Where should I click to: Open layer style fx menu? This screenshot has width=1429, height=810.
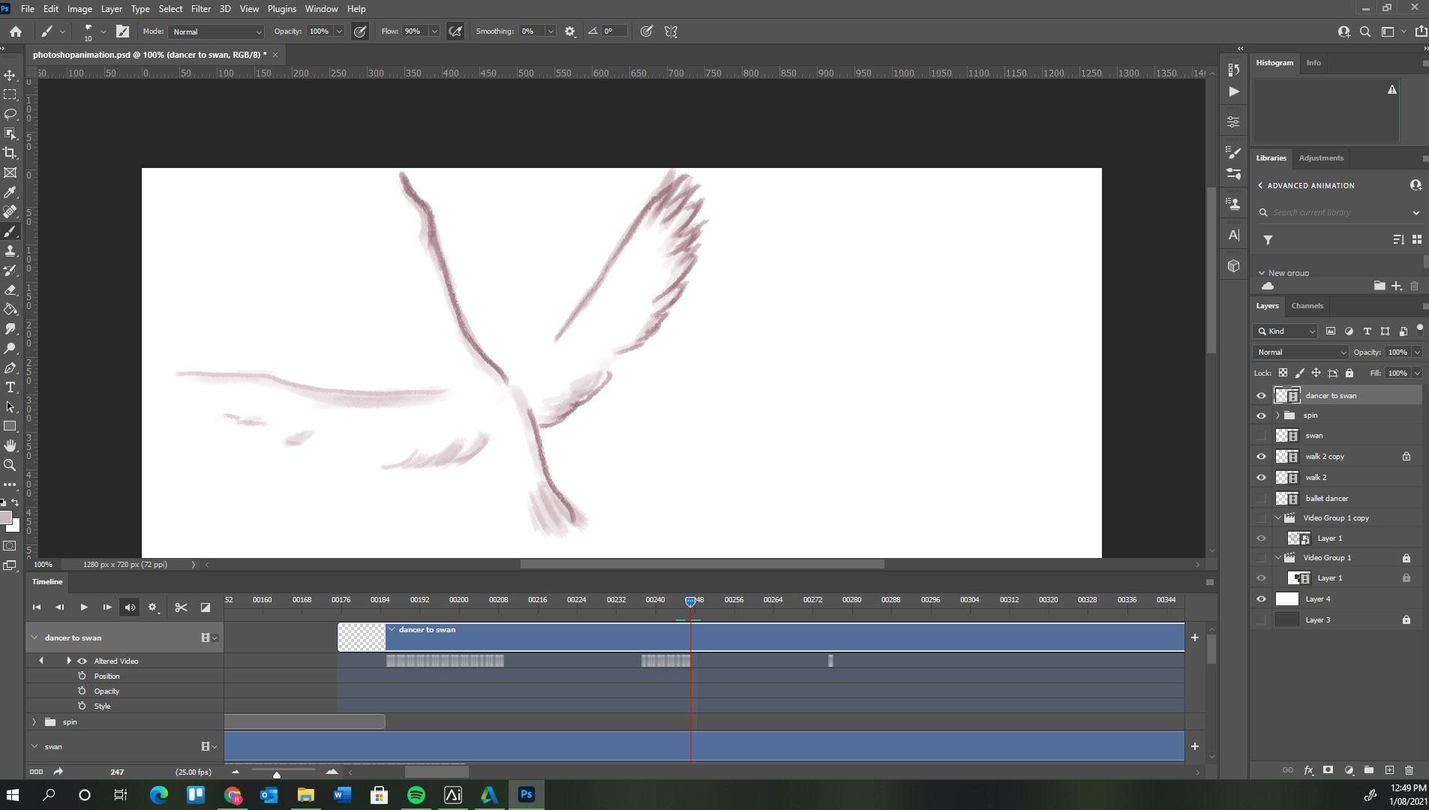(x=1308, y=770)
